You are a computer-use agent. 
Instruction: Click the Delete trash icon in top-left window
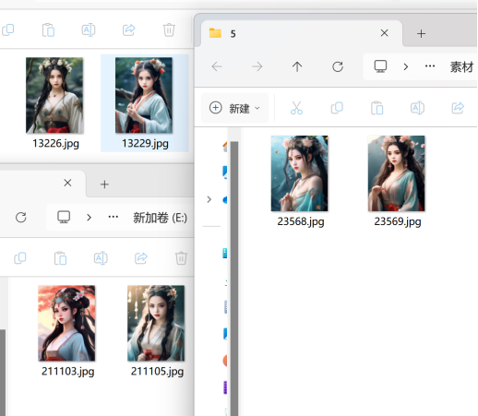point(169,30)
